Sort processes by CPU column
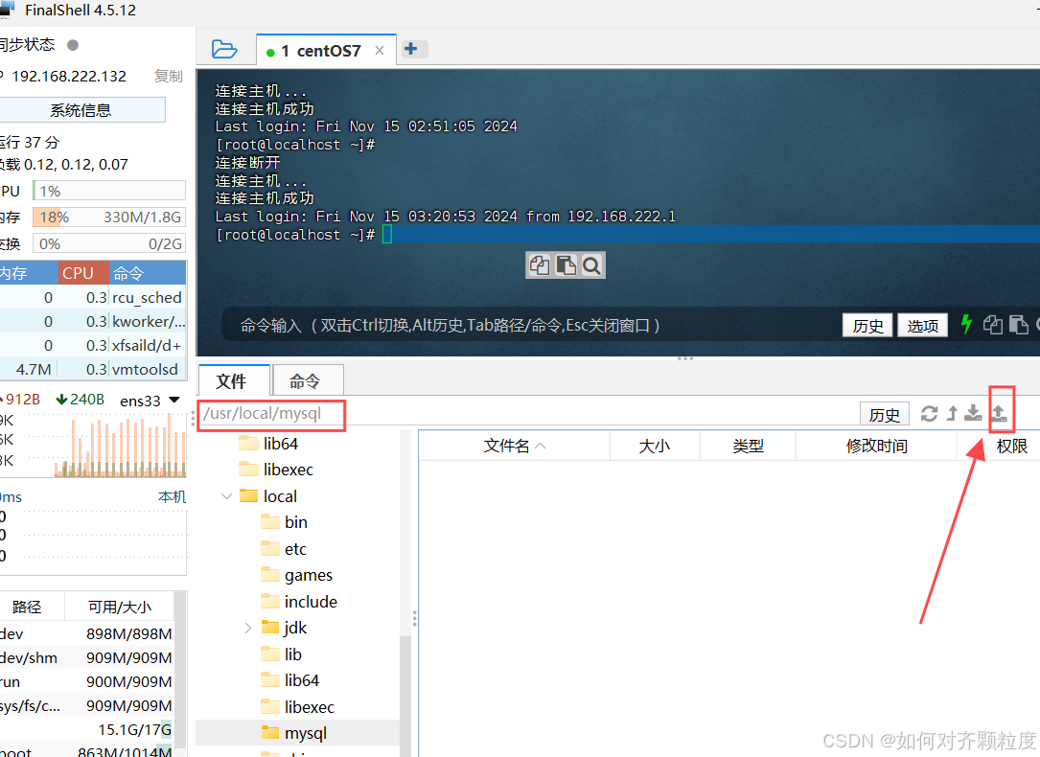The width and height of the screenshot is (1040, 757). (x=81, y=273)
